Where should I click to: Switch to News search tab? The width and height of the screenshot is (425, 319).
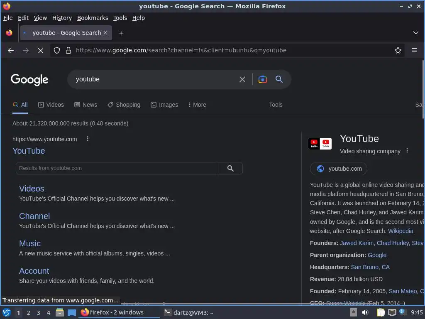[x=85, y=105]
